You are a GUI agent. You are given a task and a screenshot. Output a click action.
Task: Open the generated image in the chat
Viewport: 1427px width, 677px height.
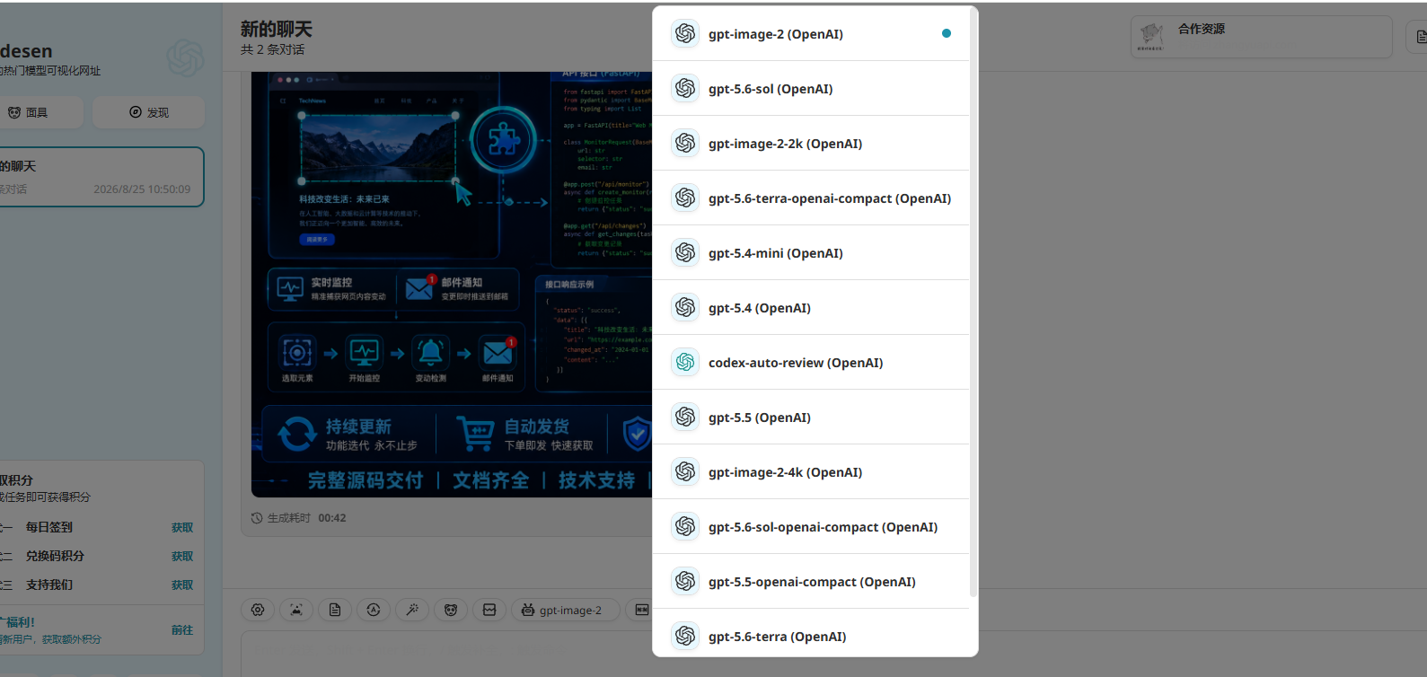tap(452, 284)
